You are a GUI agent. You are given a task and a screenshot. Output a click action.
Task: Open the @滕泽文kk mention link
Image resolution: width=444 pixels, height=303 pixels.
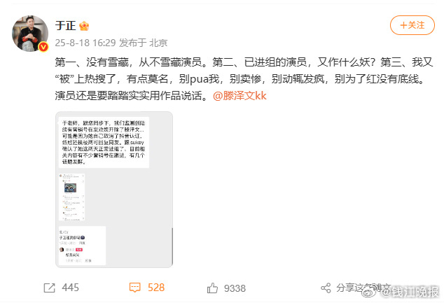pyautogui.click(x=240, y=96)
